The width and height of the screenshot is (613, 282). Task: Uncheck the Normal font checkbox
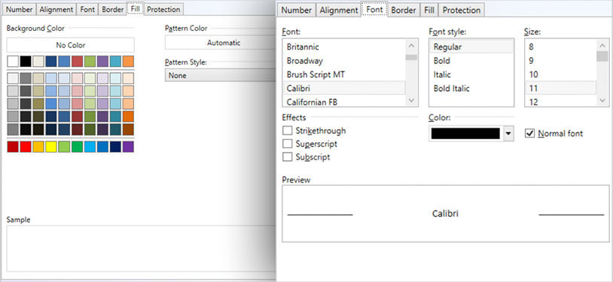(529, 133)
